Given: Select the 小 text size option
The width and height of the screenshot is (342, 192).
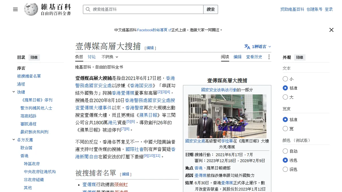Looking at the screenshot, I should 285,79.
